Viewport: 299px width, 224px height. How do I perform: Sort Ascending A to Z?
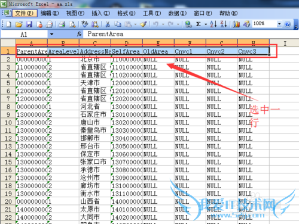coord(213,24)
